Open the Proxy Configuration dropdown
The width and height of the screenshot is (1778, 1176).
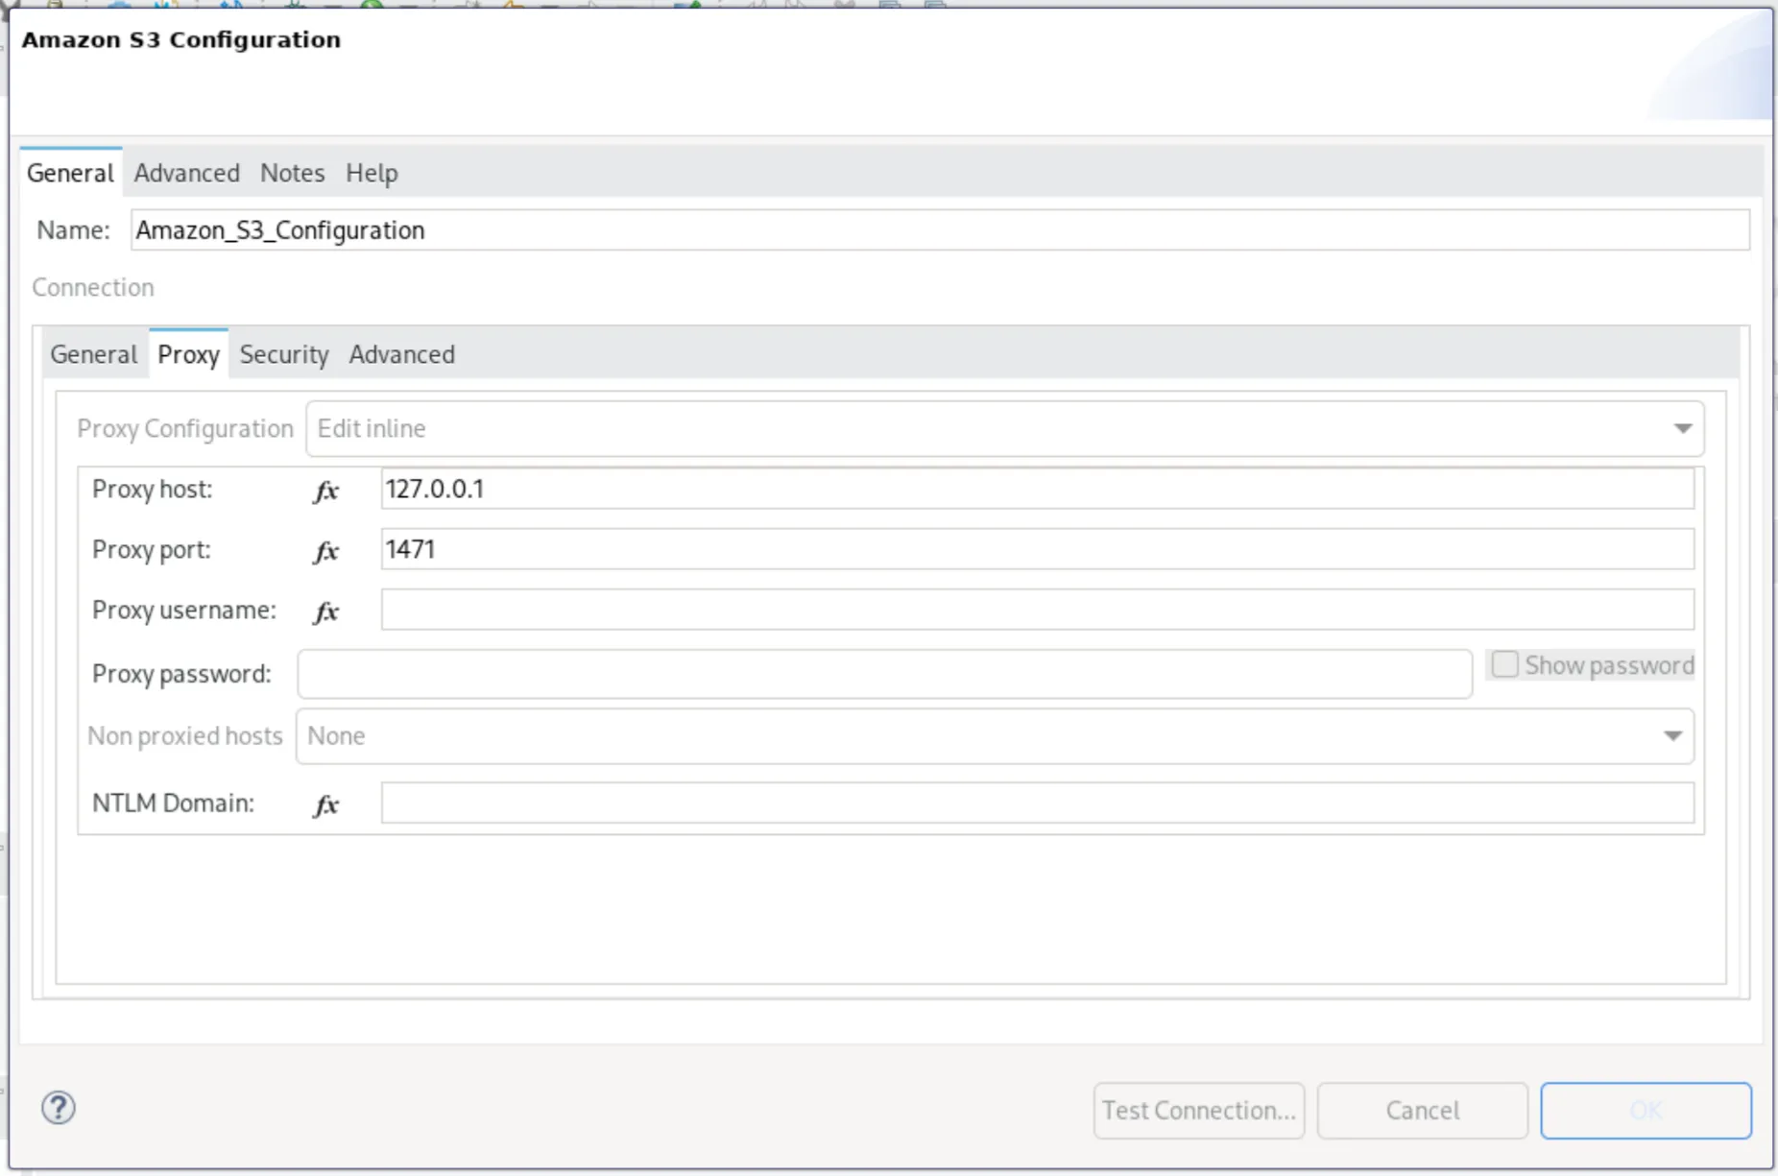pos(1005,429)
